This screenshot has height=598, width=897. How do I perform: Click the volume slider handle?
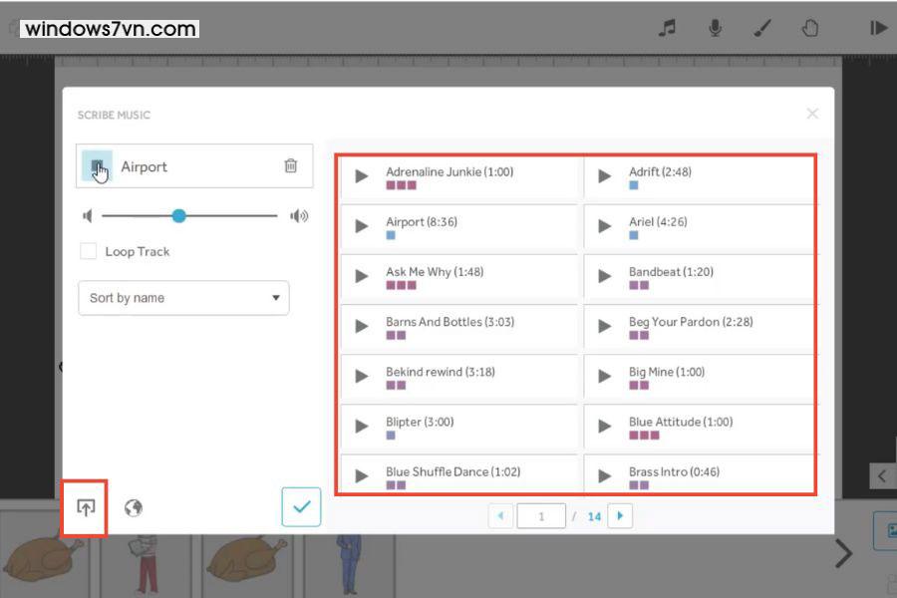point(178,215)
